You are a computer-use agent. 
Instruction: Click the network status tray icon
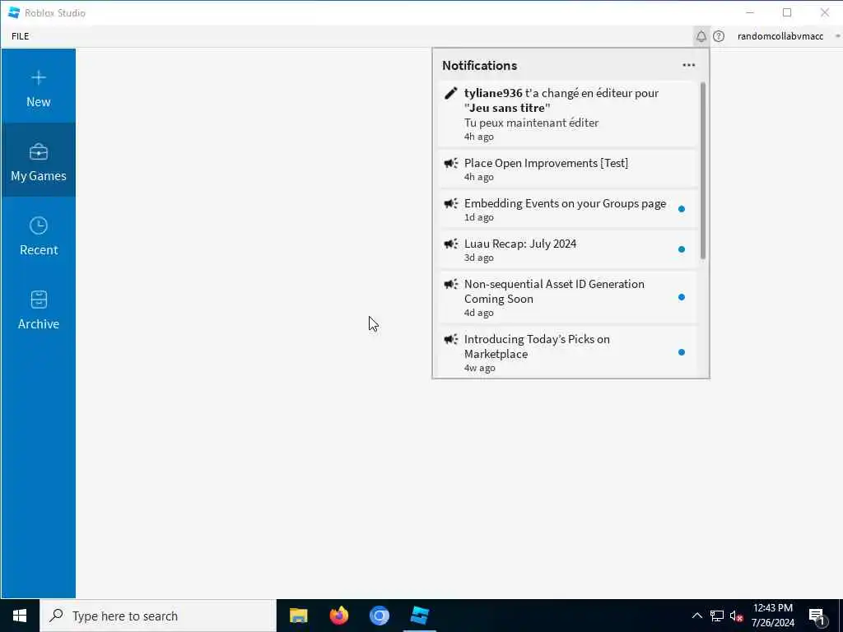point(717,616)
